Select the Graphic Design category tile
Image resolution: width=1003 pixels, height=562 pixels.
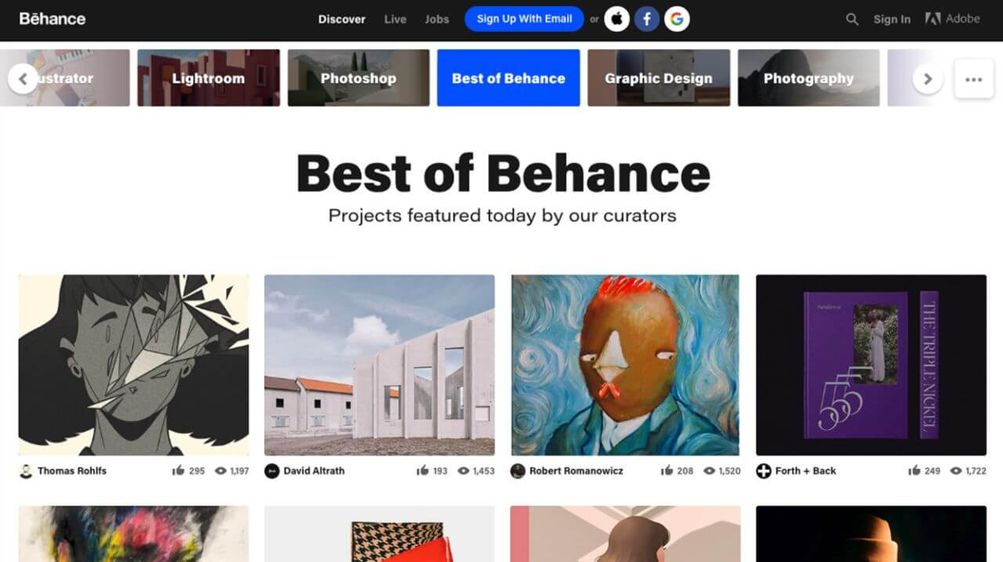659,78
